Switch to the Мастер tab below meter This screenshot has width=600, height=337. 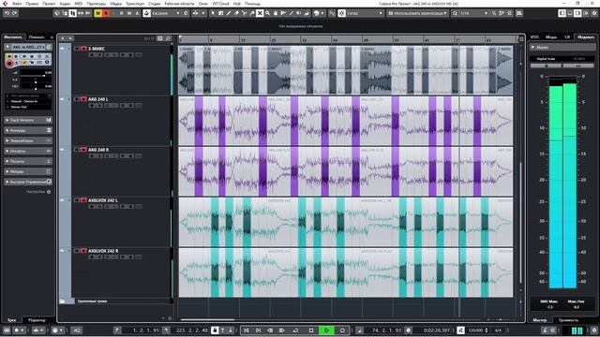tap(540, 320)
